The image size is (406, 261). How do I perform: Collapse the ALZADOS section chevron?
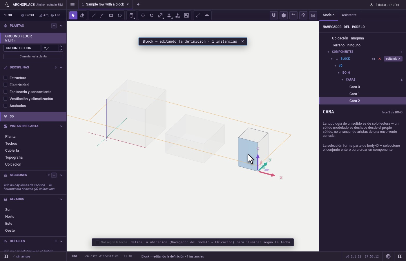pyautogui.click(x=61, y=199)
